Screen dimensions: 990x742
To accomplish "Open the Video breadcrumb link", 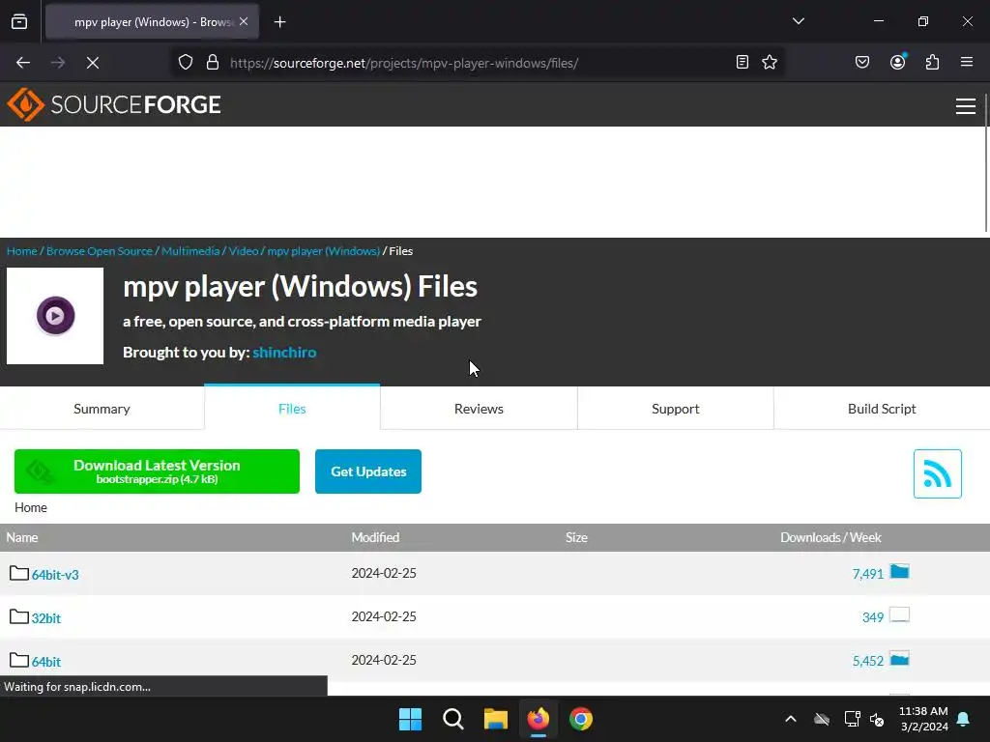I will [244, 251].
